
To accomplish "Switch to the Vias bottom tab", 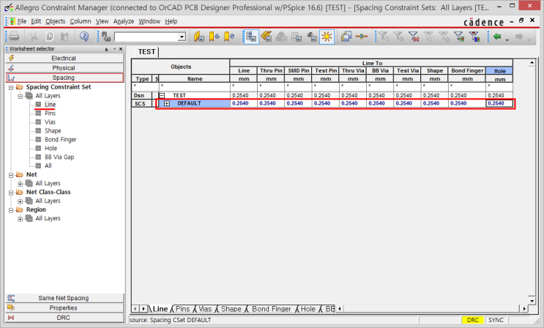I will 205,309.
